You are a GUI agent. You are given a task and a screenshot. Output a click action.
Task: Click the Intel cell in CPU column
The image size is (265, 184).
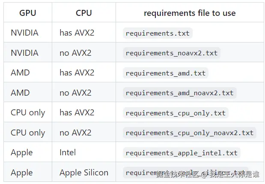point(68,152)
